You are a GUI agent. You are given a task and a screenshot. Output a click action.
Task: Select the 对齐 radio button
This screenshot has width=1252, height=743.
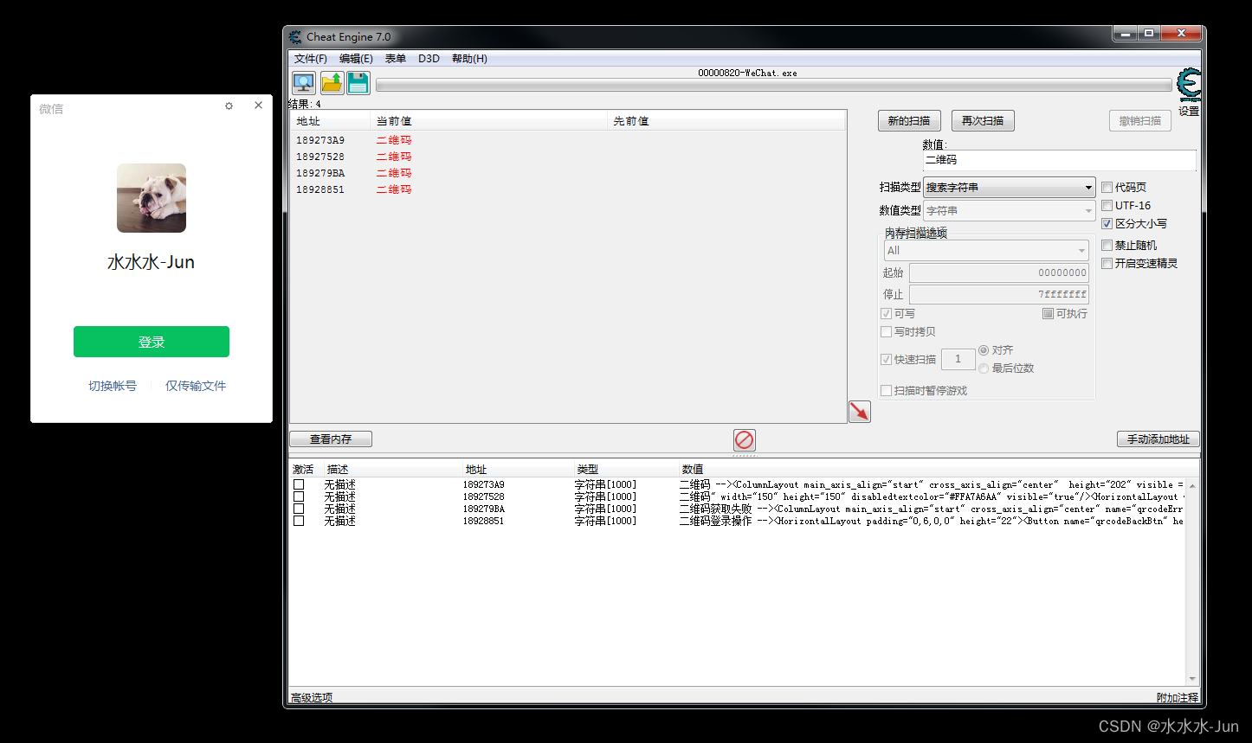tap(984, 350)
